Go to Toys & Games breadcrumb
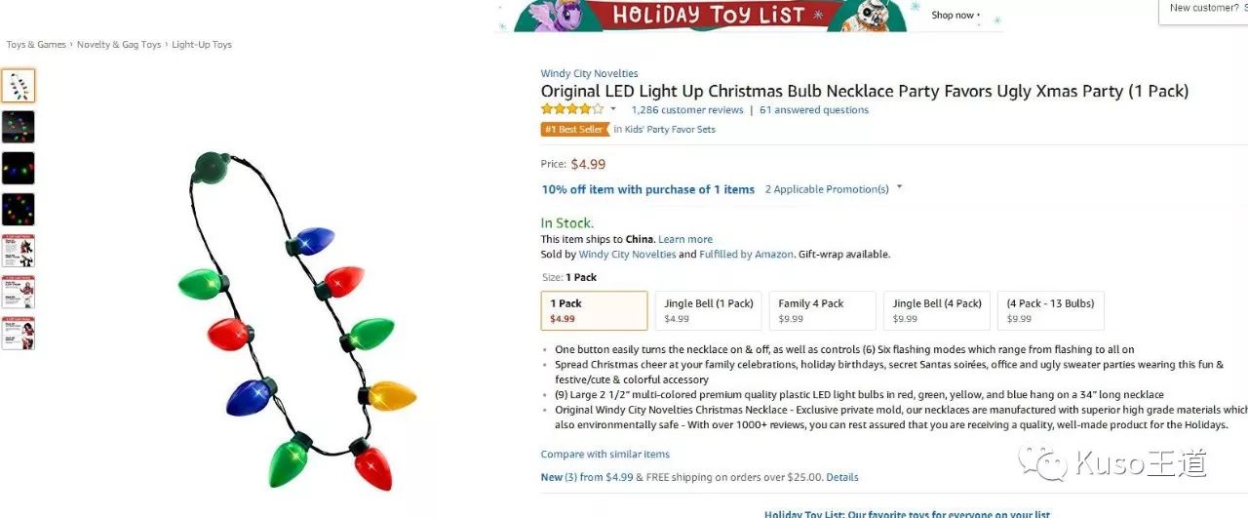1248x518 pixels. point(36,45)
